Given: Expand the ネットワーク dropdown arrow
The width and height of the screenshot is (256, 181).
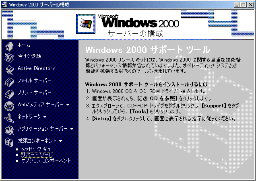Looking at the screenshot, I should (45, 117).
